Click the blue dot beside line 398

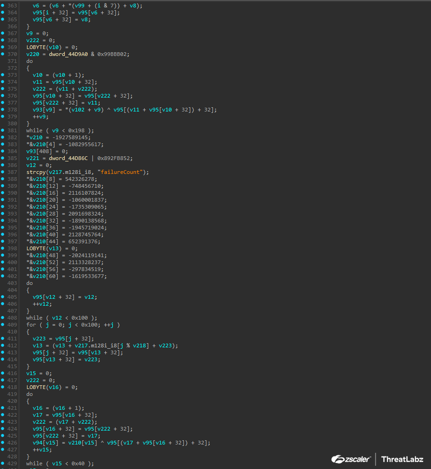point(3,248)
